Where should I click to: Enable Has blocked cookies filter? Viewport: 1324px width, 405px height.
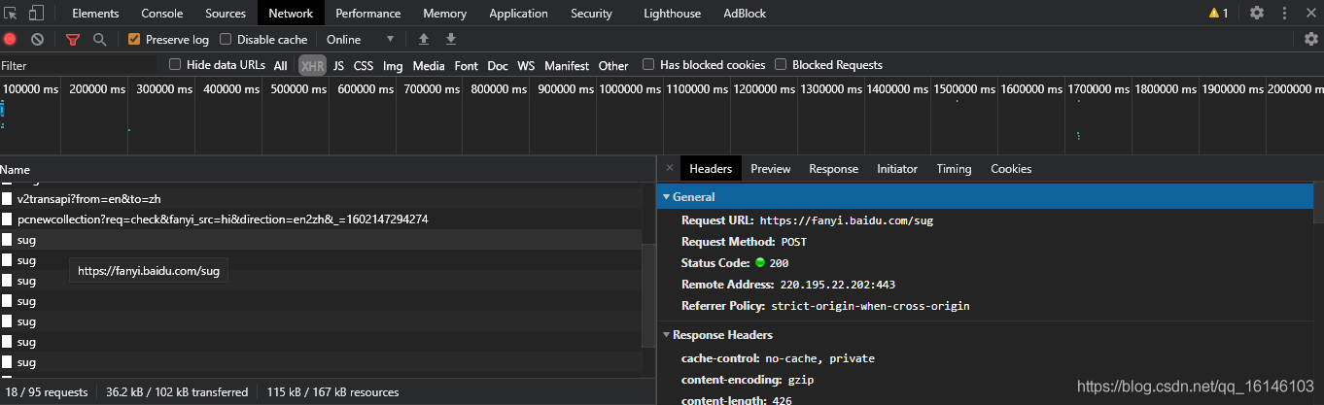pos(648,65)
